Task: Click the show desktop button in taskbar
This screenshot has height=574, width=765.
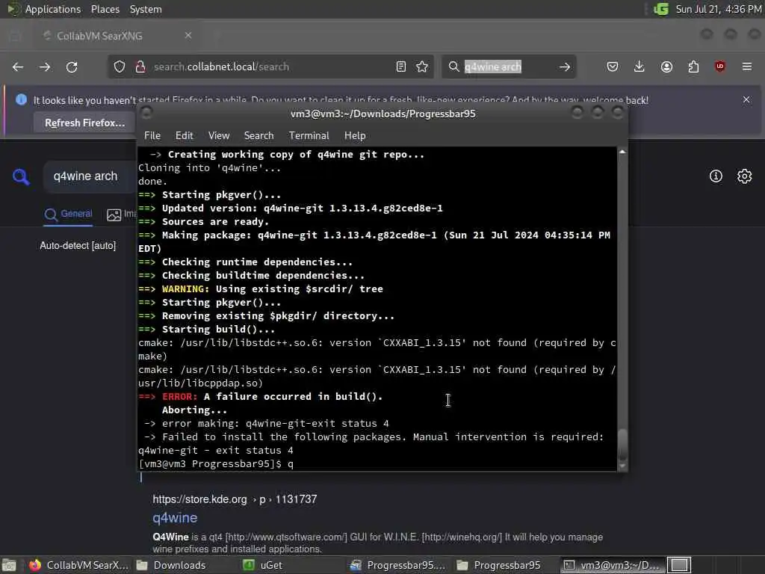Action: click(8, 565)
